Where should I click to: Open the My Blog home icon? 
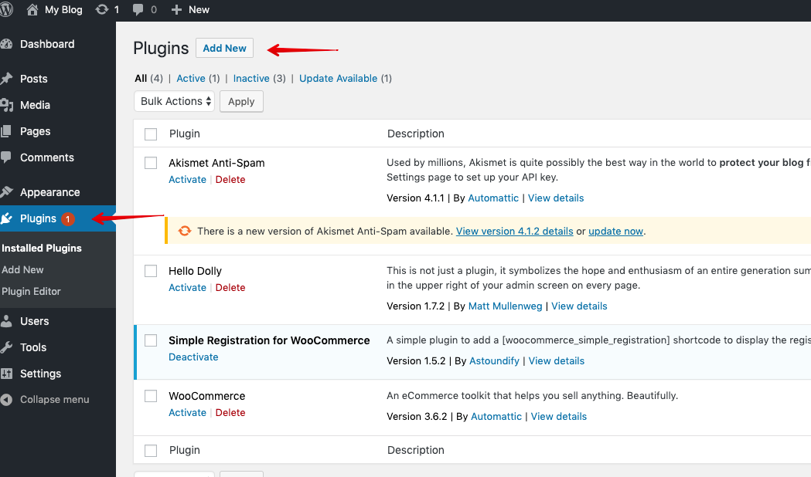click(32, 9)
